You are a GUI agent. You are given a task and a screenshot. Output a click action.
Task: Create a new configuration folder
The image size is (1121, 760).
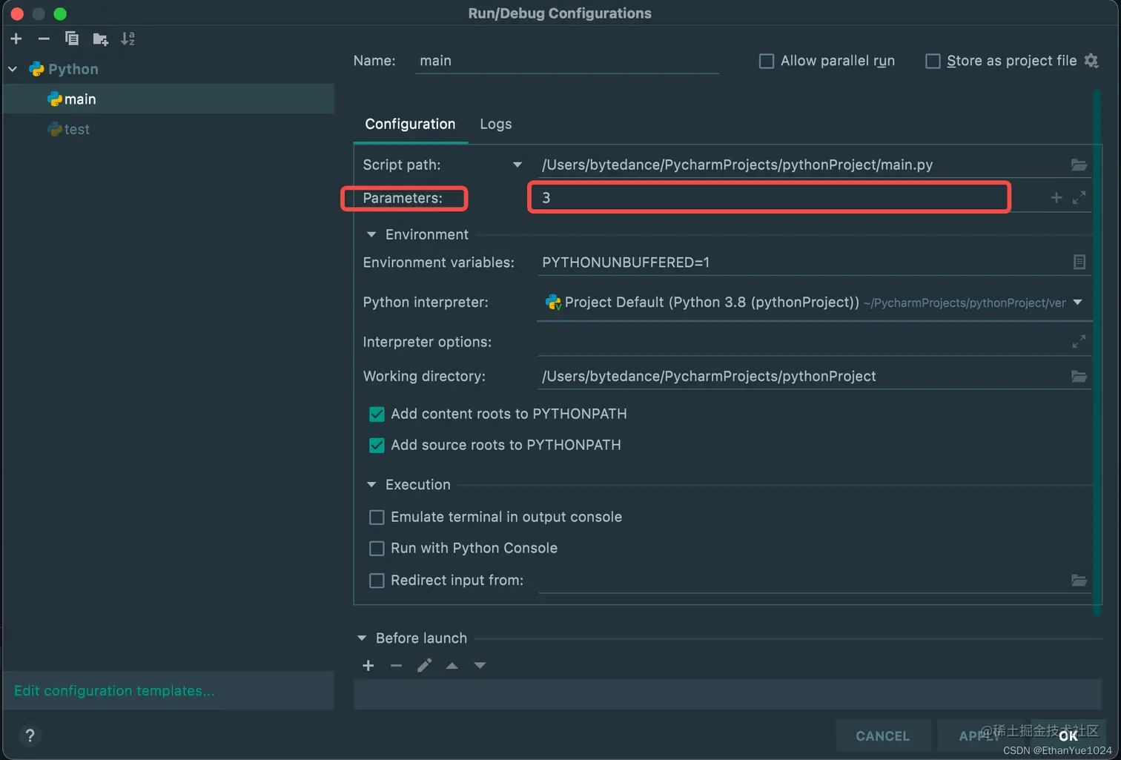100,39
